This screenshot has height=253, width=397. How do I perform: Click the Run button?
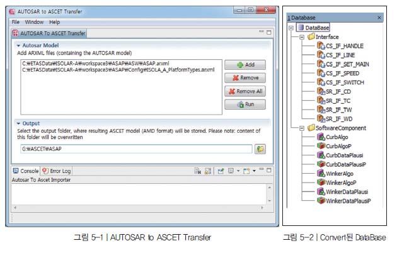pos(245,104)
